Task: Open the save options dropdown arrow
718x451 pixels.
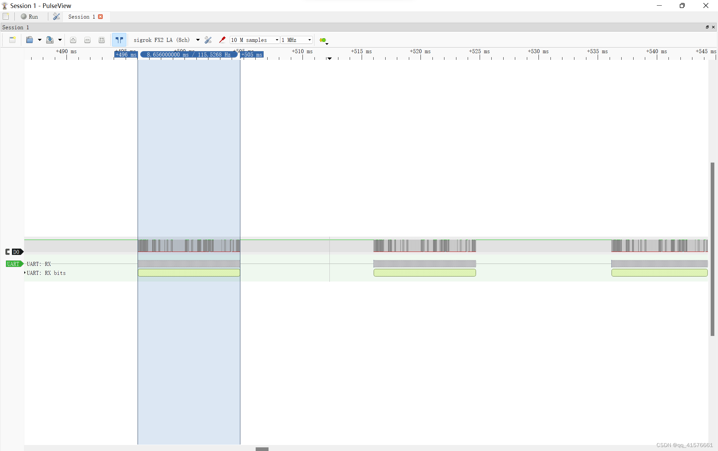Action: [60, 40]
